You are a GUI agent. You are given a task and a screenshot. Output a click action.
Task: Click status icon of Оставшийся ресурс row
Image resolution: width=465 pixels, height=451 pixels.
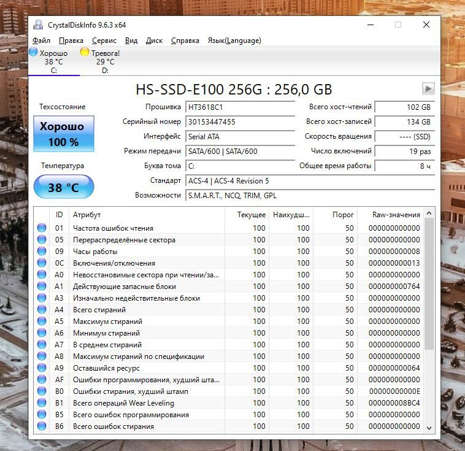[42, 368]
